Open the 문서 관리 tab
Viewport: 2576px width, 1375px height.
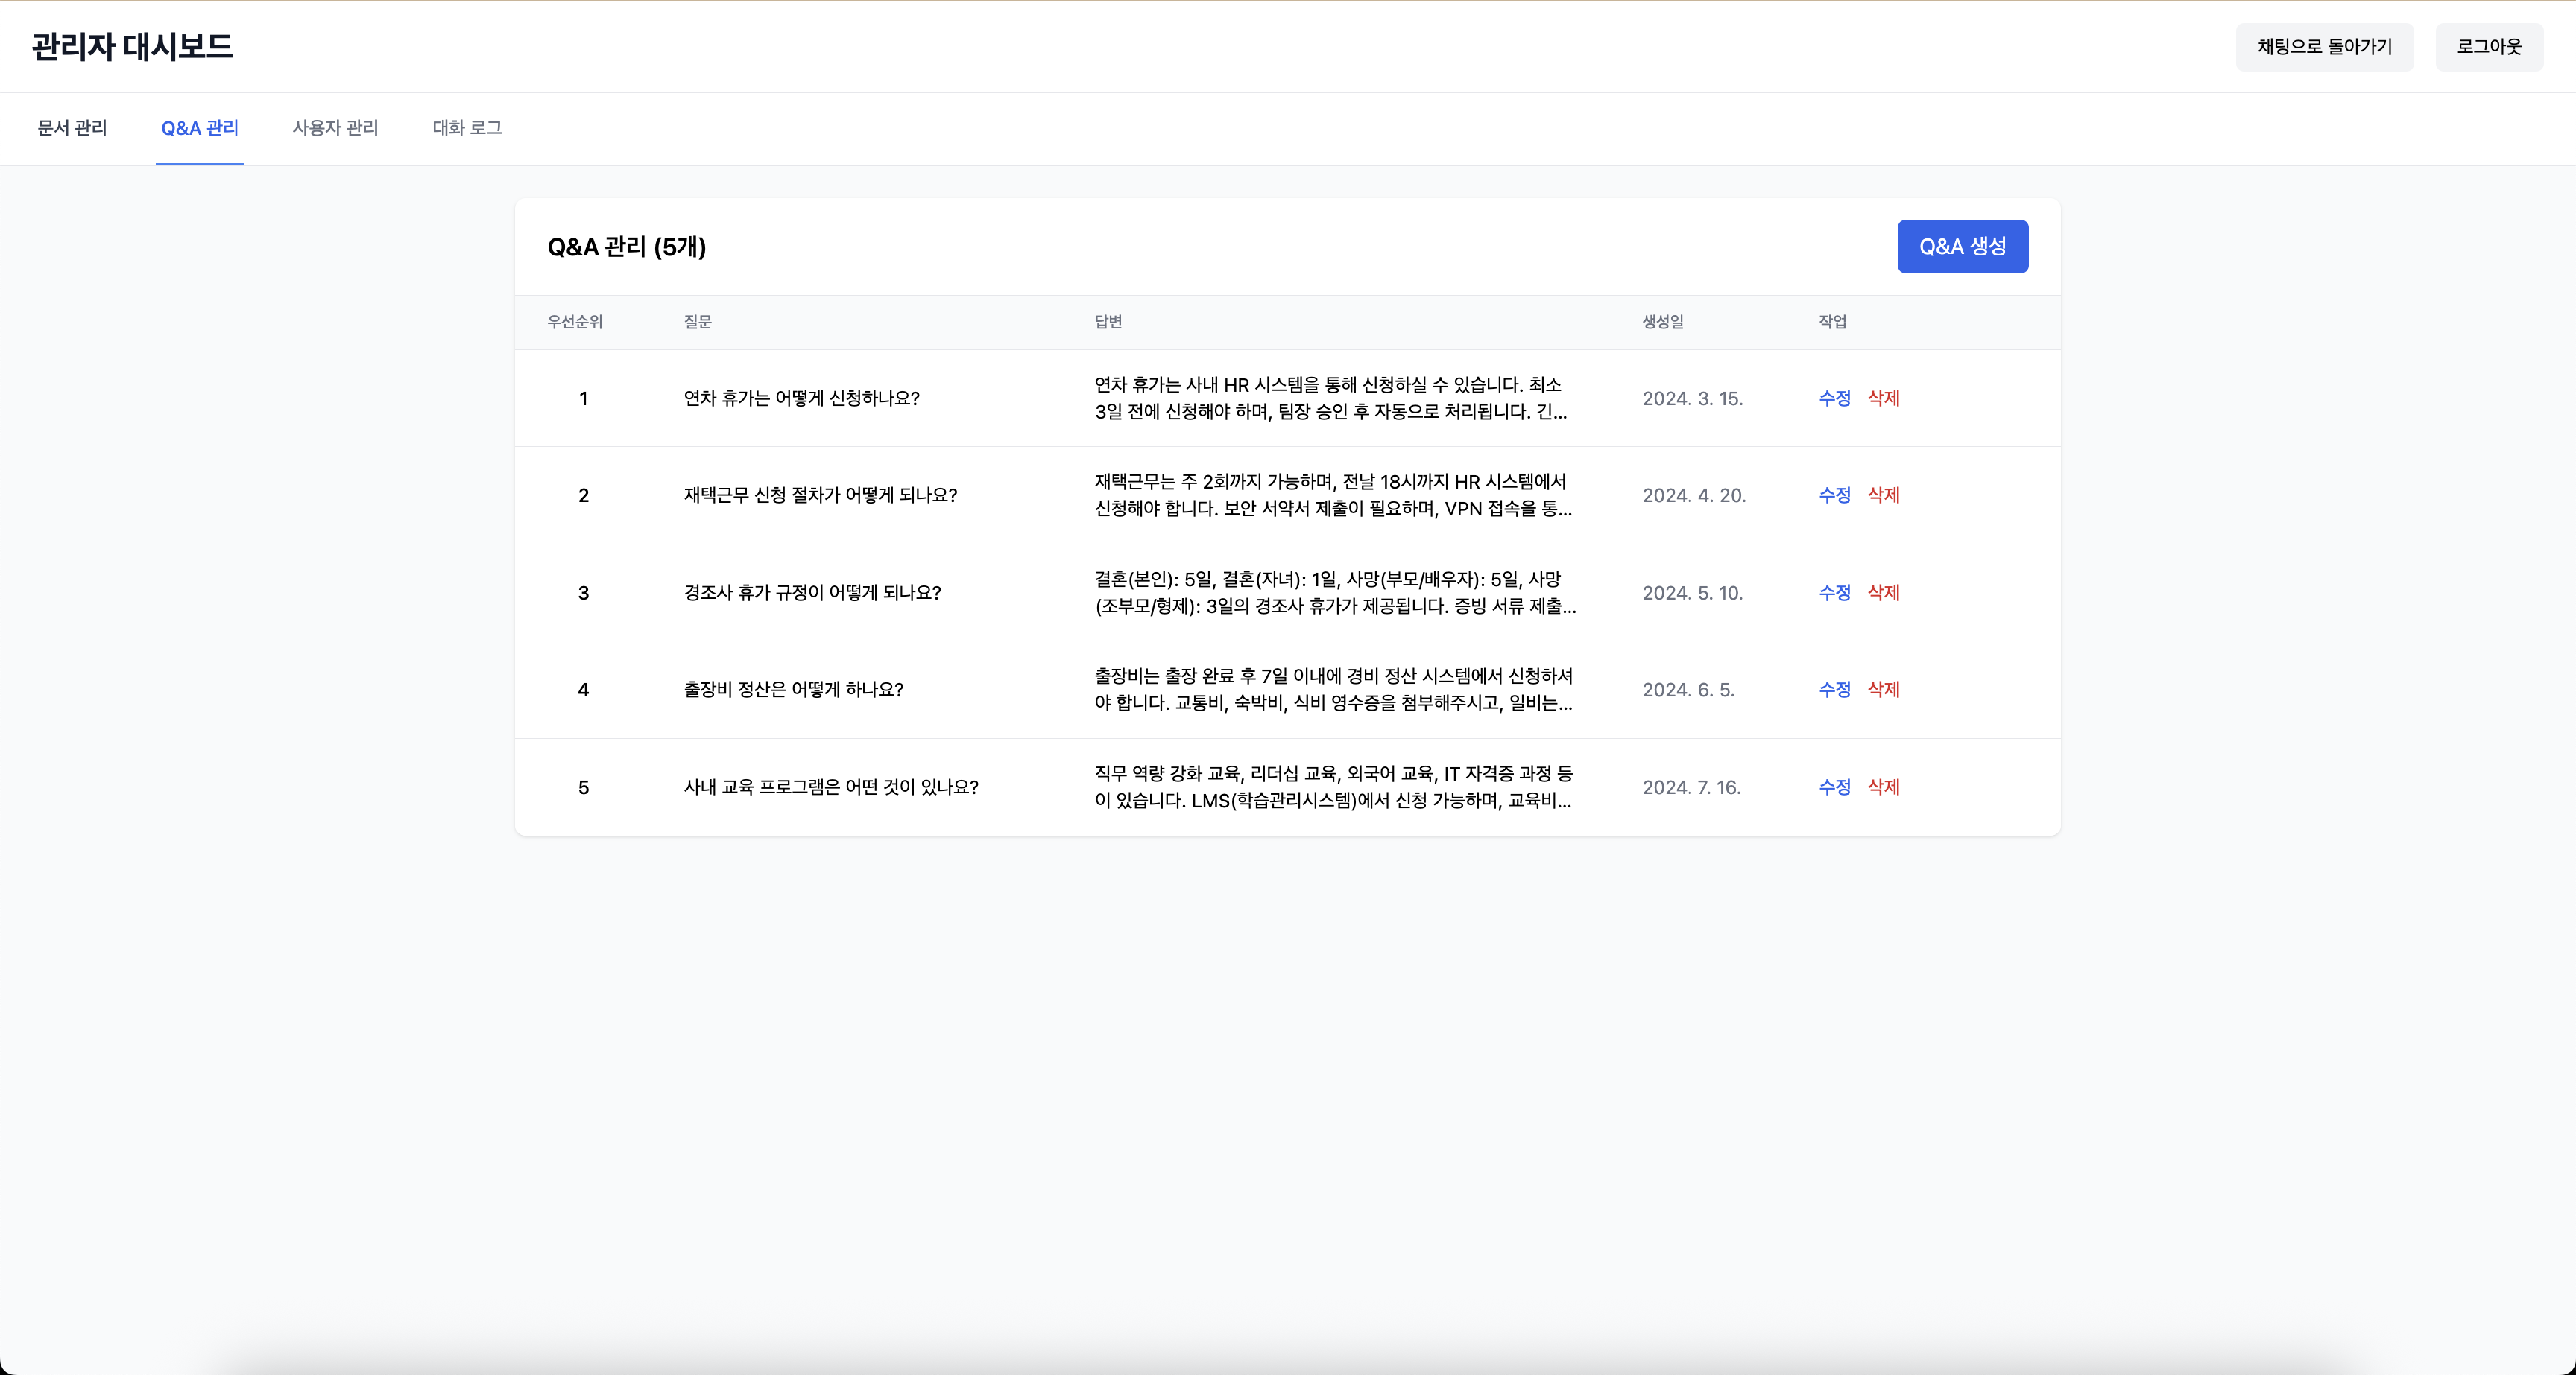point(72,128)
